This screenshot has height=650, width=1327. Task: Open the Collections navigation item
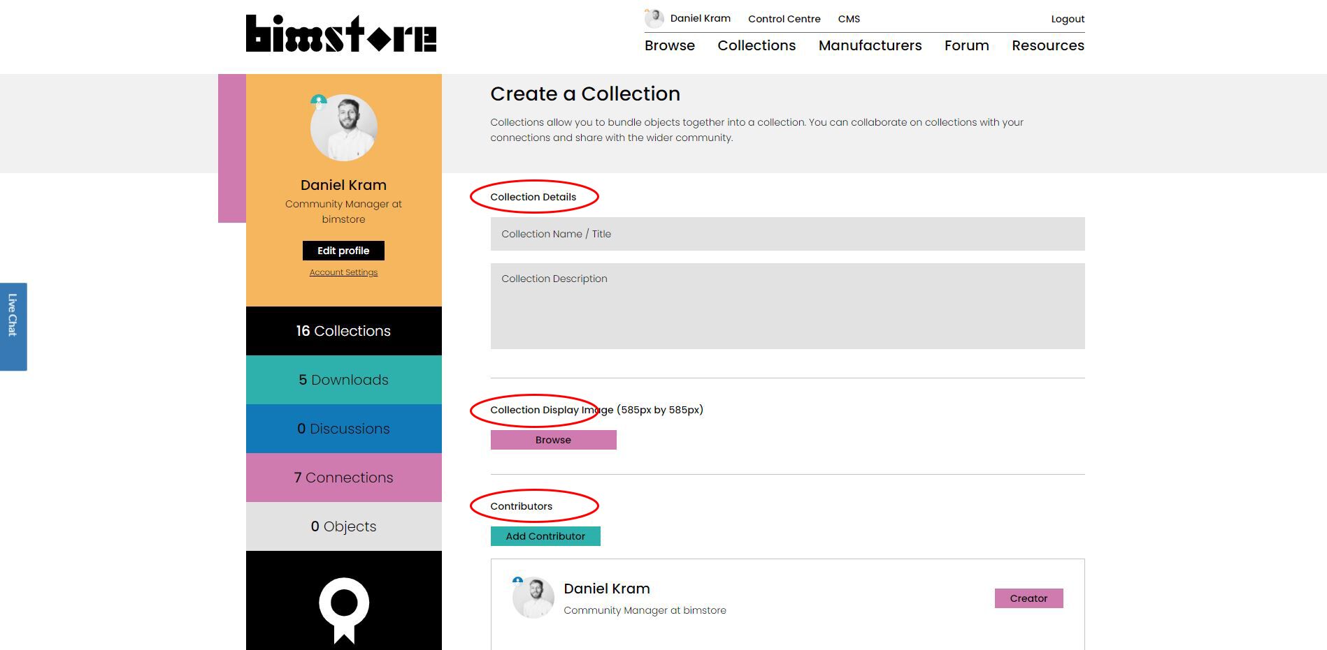pyautogui.click(x=756, y=45)
